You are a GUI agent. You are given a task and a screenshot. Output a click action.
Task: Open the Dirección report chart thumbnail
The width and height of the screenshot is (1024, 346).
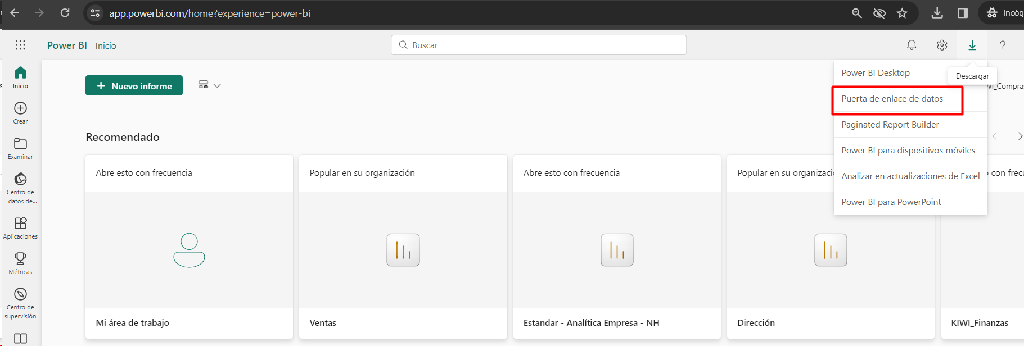(x=831, y=250)
